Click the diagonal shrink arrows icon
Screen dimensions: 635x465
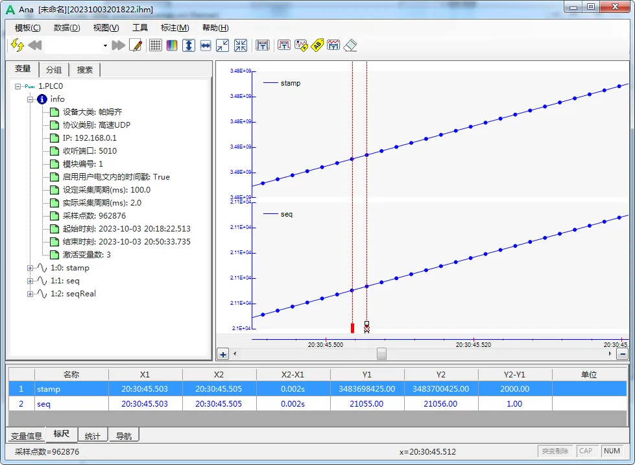click(222, 45)
